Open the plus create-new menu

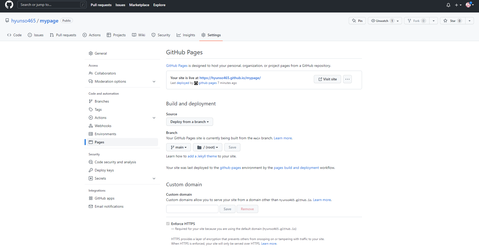(458, 5)
